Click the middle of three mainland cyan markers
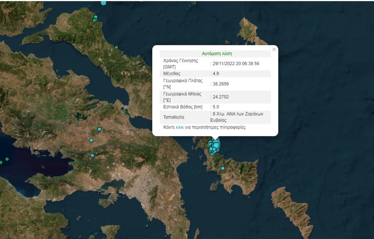Viewport: 374px width, 239px height. (x=91, y=140)
